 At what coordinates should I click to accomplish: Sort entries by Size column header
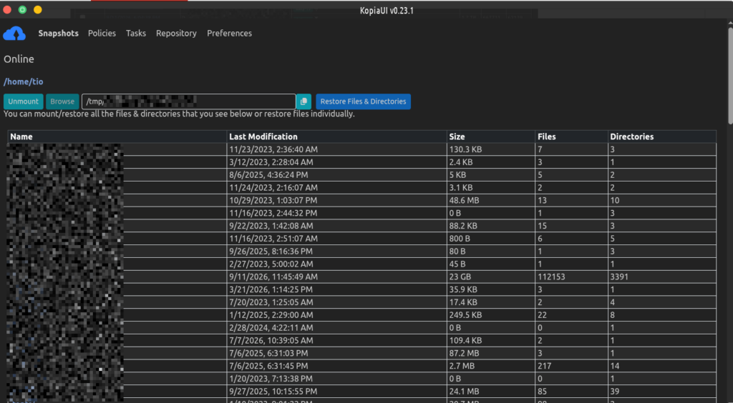[x=457, y=136]
